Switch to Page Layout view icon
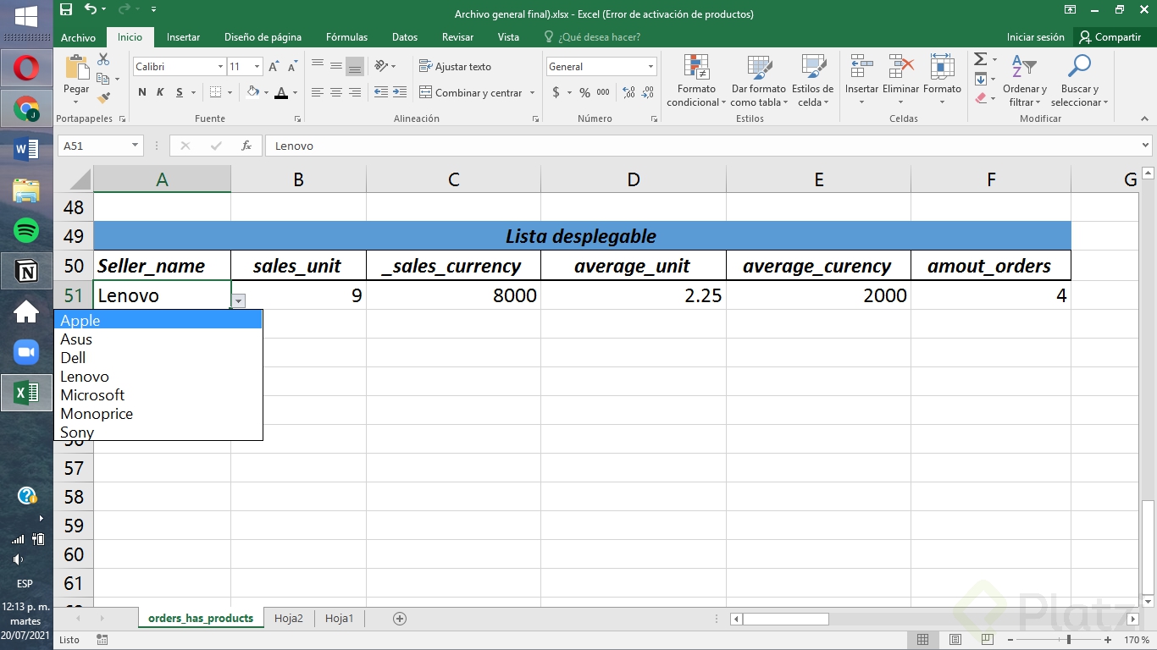 955,640
